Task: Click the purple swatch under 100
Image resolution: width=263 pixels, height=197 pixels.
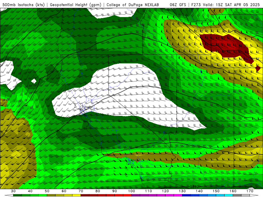Action: tap(136, 195)
